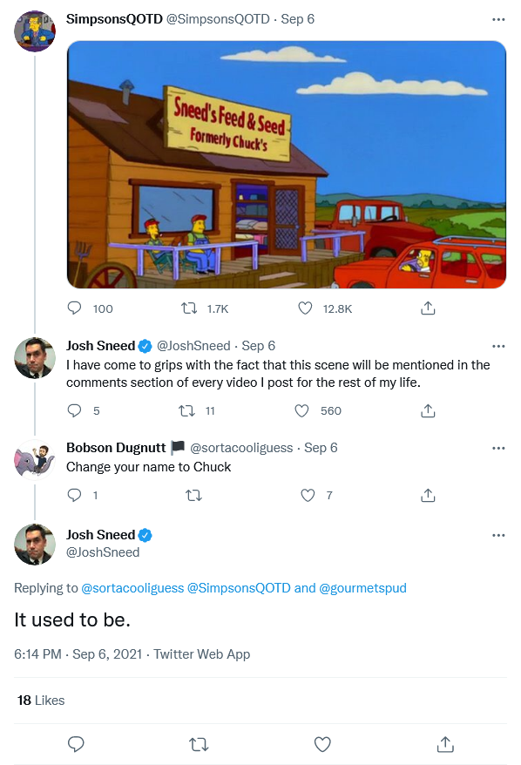Reply to Bobson Dugnutt's Chuck tweet
Image resolution: width=521 pixels, height=765 pixels.
74,495
